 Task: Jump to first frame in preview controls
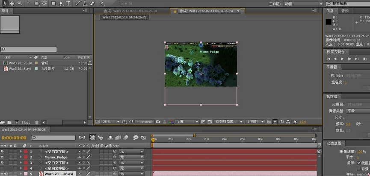pos(328,59)
